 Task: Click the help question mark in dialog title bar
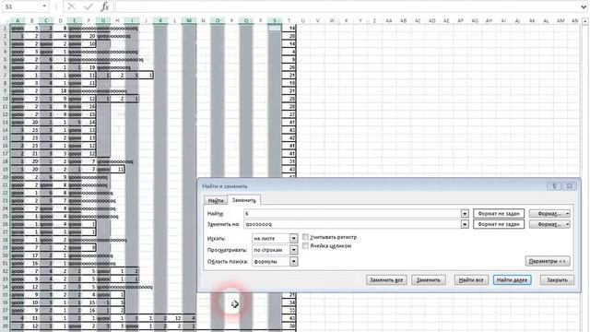click(554, 186)
